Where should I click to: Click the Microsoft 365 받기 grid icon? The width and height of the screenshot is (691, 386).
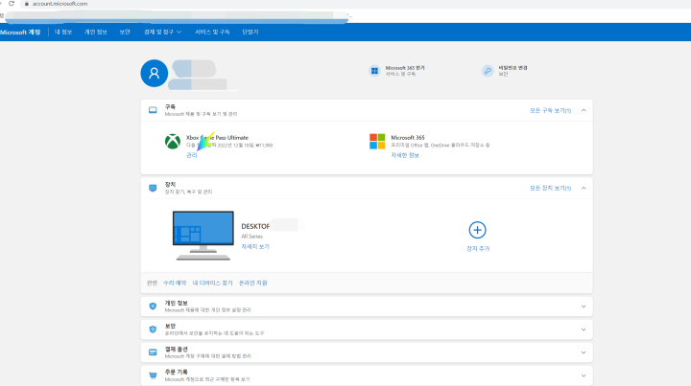coord(374,71)
